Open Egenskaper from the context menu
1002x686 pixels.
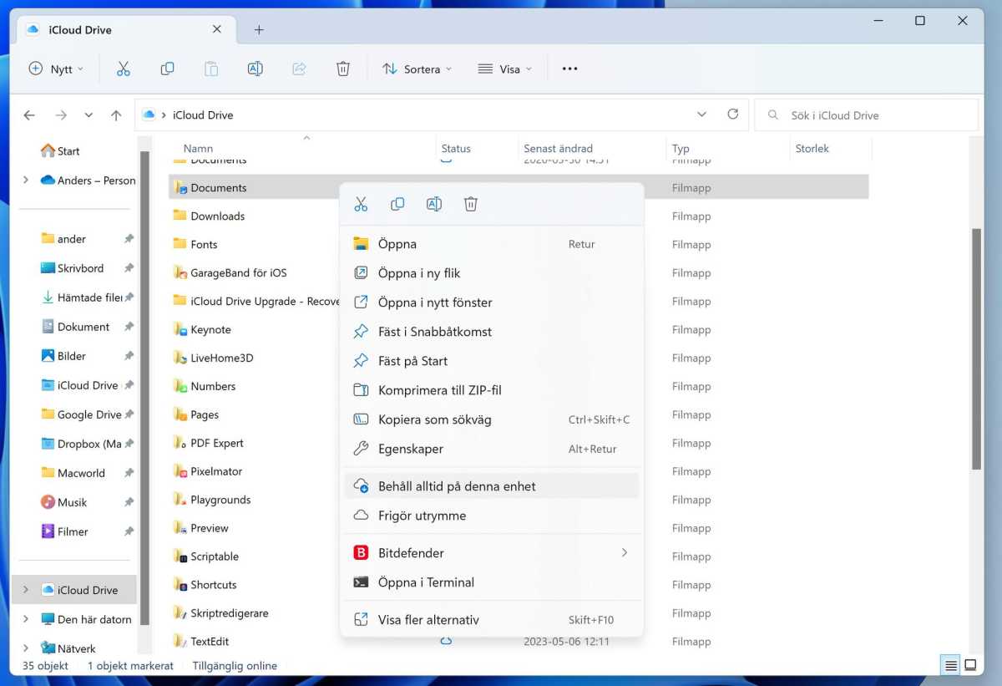[x=491, y=449]
